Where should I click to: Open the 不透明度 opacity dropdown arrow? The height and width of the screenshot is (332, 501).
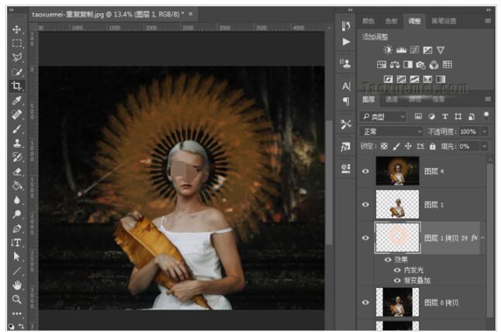click(x=485, y=132)
